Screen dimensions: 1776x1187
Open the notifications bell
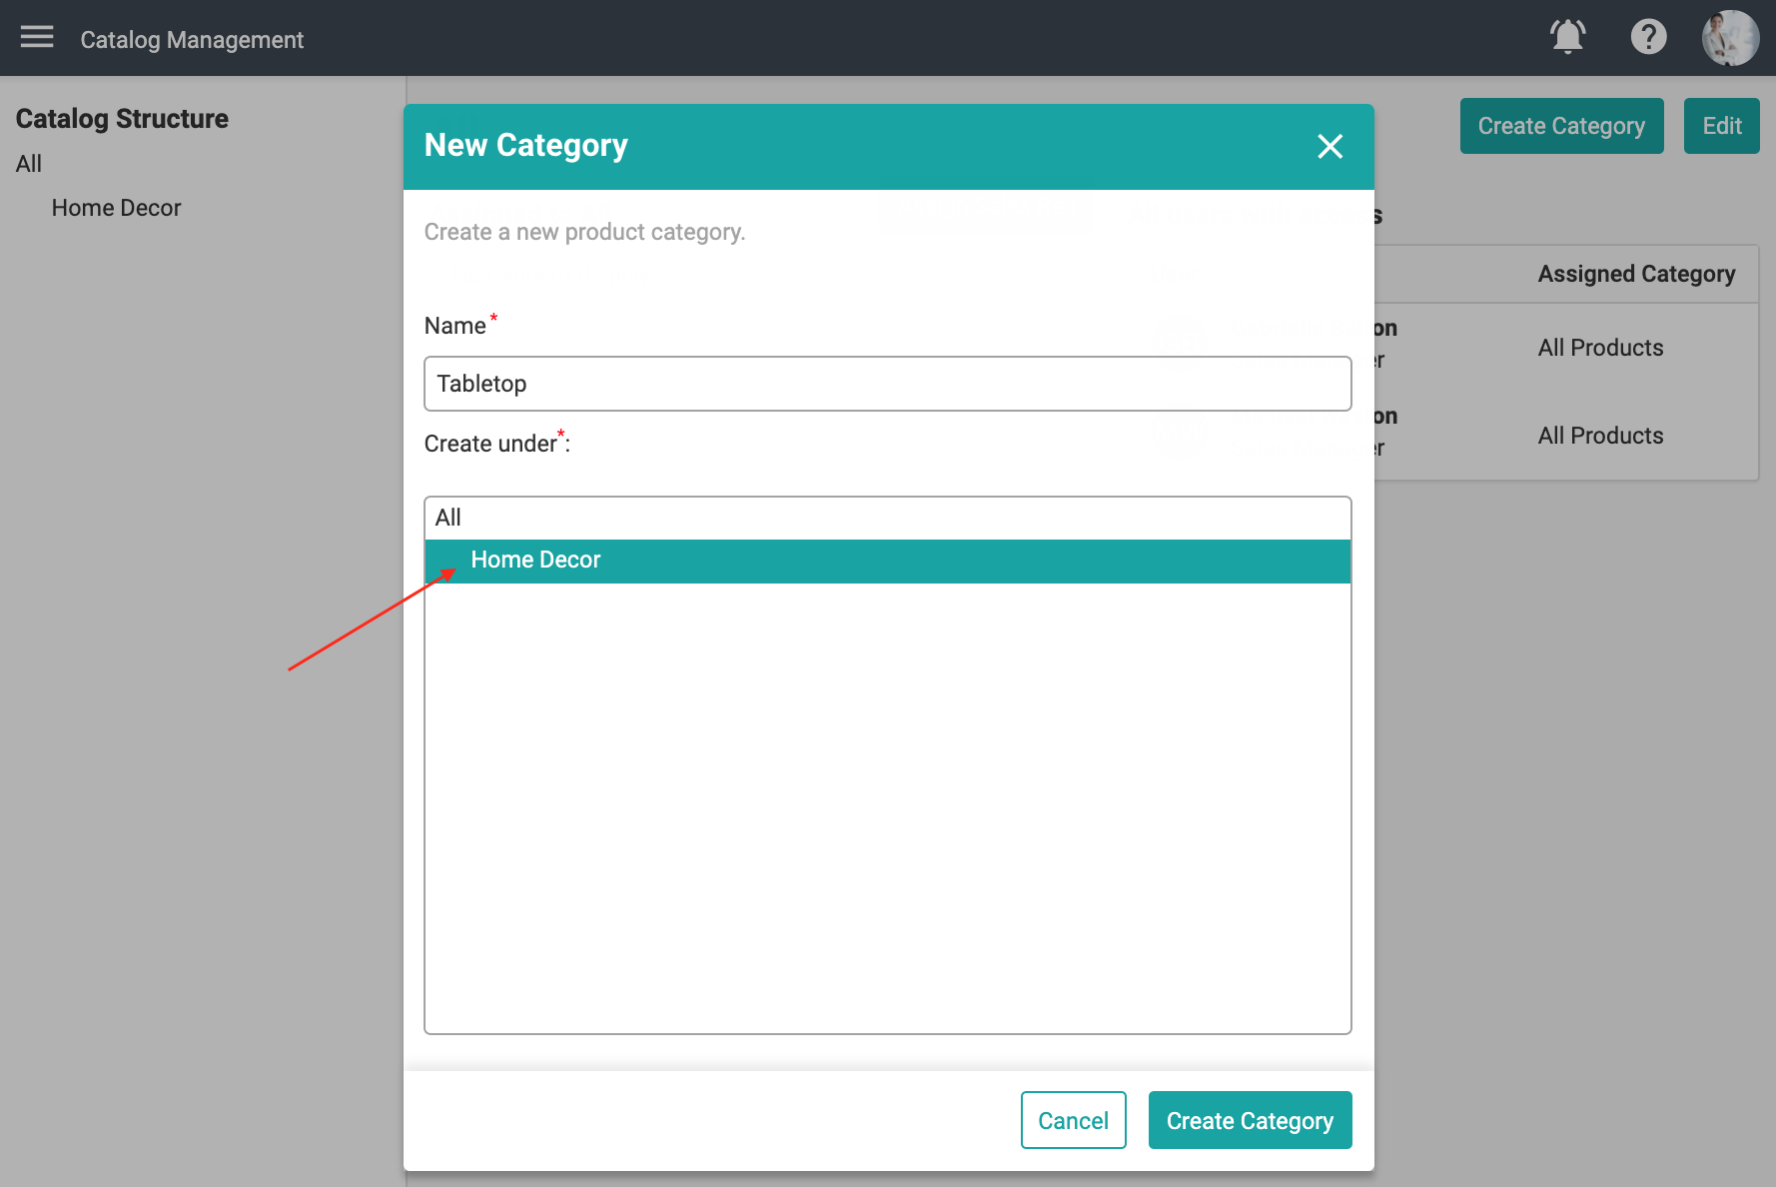(1567, 38)
